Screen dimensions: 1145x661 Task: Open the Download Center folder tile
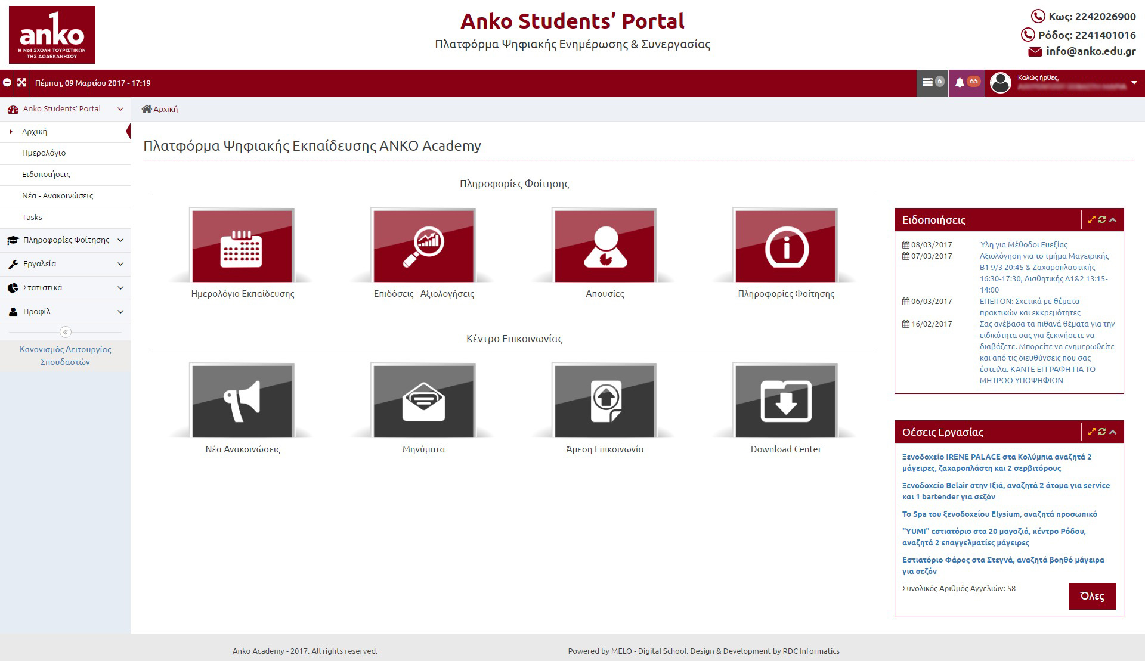[786, 401]
